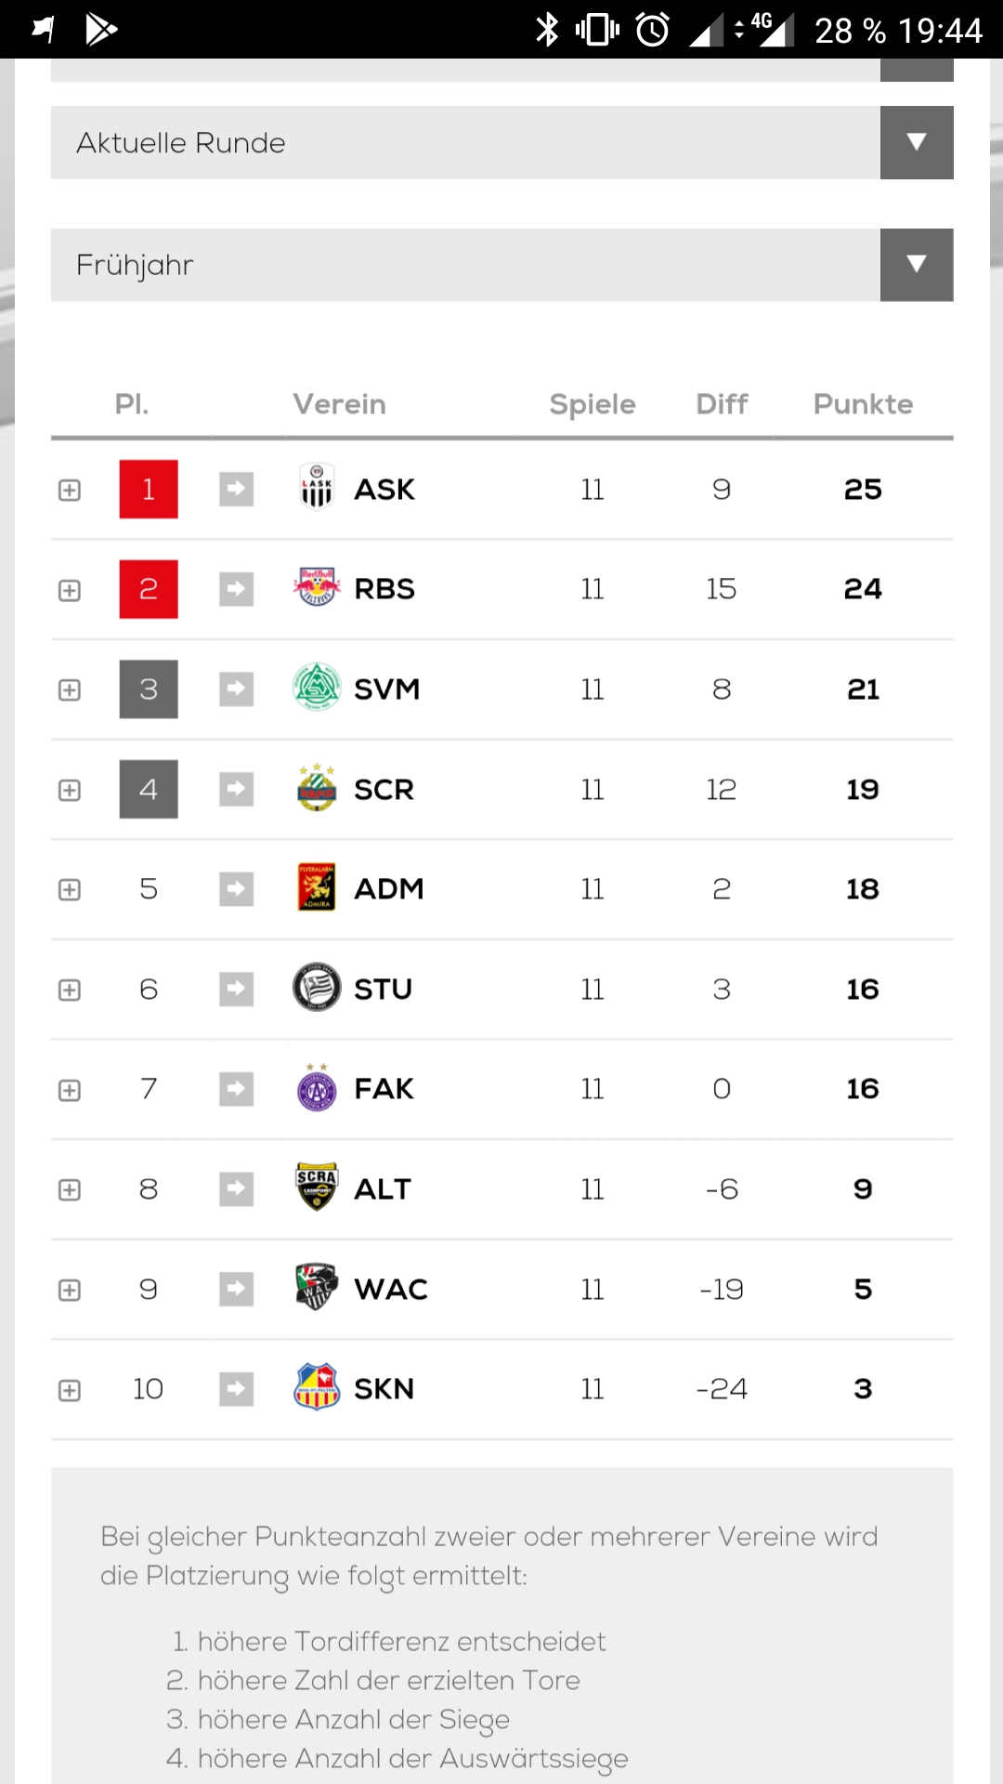Open the Frühjahr dropdown arrow

[x=917, y=265]
